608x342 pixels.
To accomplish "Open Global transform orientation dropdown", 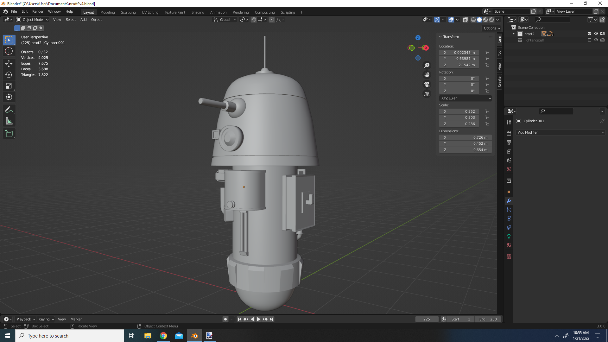I will click(x=225, y=20).
